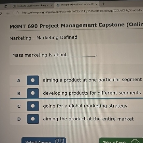The height and width of the screenshot is (143, 143).
Task: Click answer text 'aiming a product at one particular segment'
Action: 93,80
